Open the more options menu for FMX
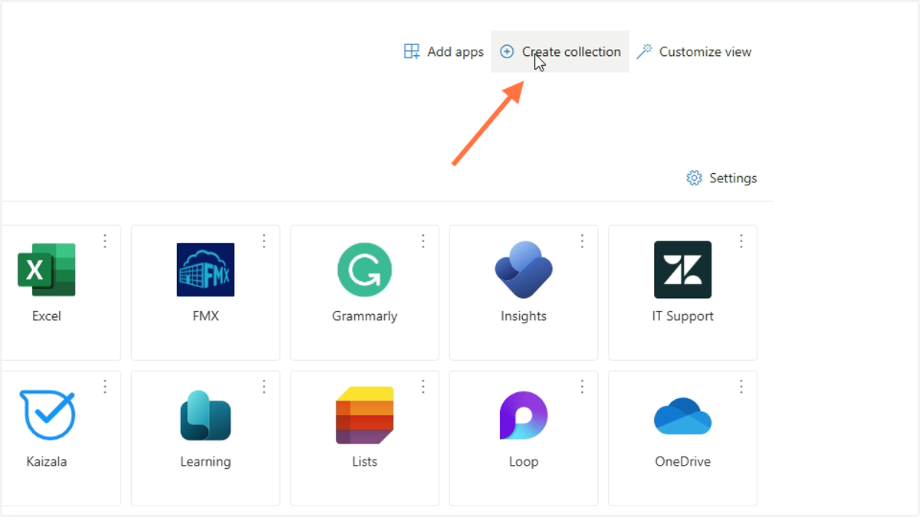 tap(264, 241)
